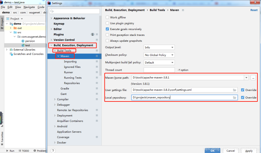The image size is (261, 153).
Task: Click the Scratches and Consoles icon
Action: tap(11, 54)
